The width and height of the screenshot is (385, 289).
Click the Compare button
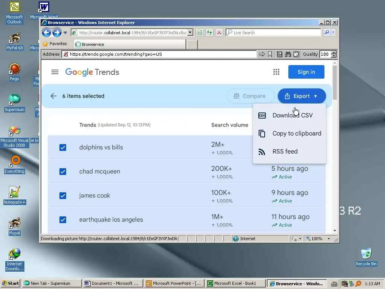tap(250, 96)
